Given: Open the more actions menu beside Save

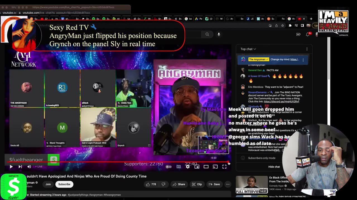Looking at the screenshot, I should (x=228, y=184).
